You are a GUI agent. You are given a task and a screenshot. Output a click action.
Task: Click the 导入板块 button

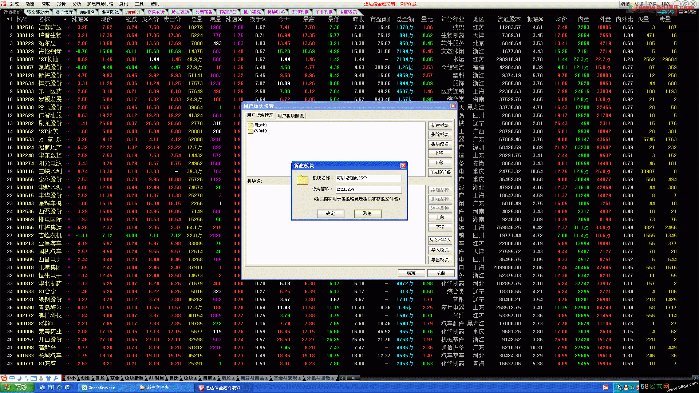[440, 250]
